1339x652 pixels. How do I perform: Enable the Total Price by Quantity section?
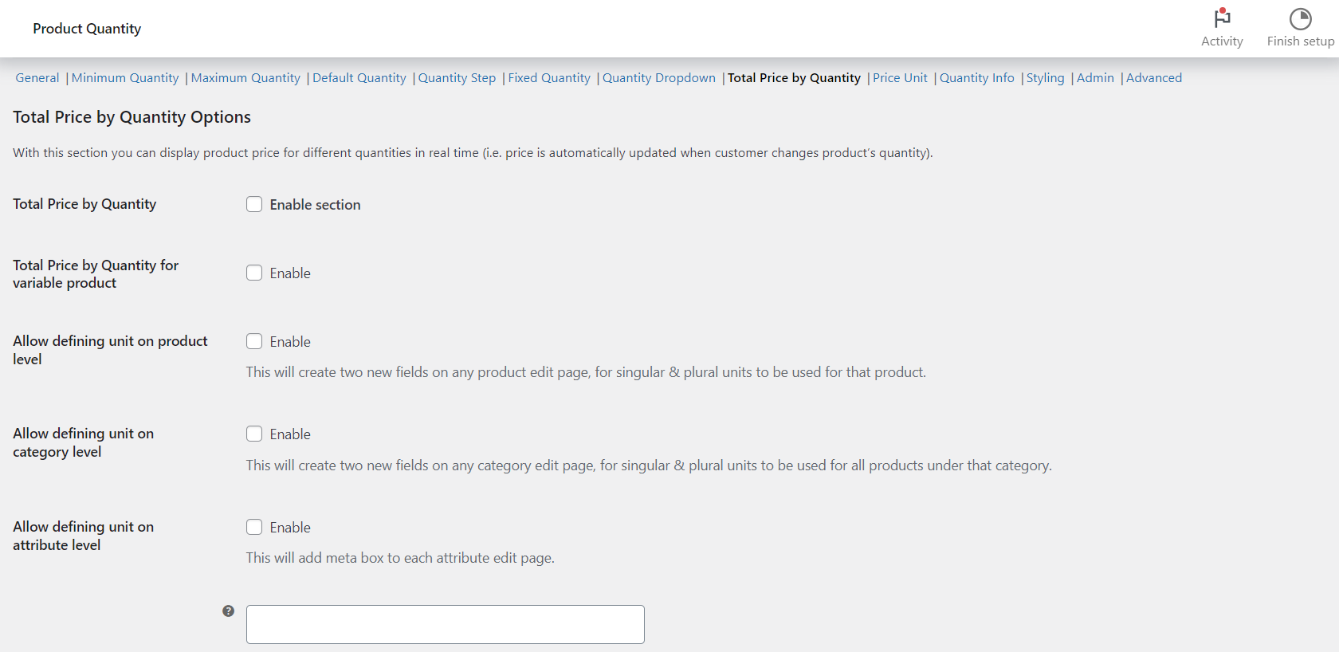coord(253,204)
